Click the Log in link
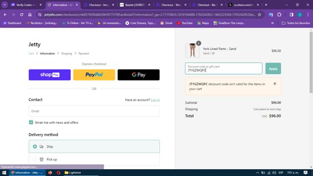The width and height of the screenshot is (313, 176). [x=156, y=100]
